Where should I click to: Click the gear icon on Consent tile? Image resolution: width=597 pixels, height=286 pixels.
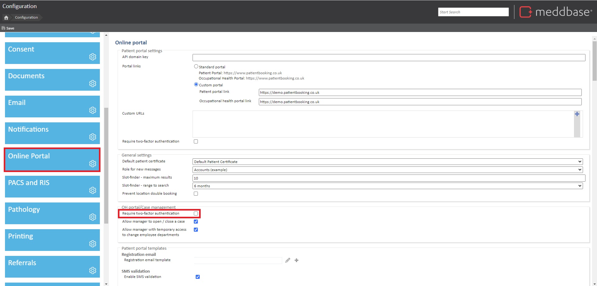coord(92,57)
